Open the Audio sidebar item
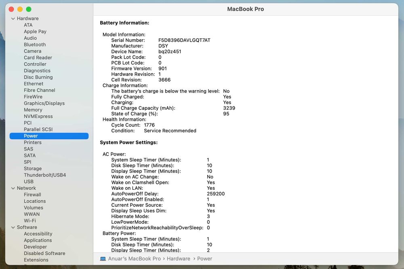The image size is (404, 269). tap(30, 38)
